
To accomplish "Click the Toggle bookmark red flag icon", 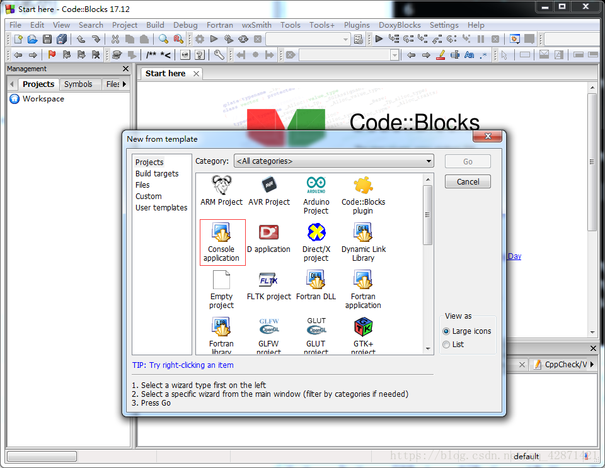I will pos(52,55).
